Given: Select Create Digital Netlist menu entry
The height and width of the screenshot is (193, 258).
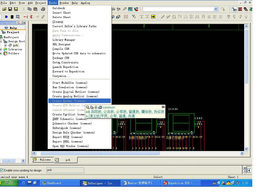Looking at the screenshot, I should tap(76, 92).
